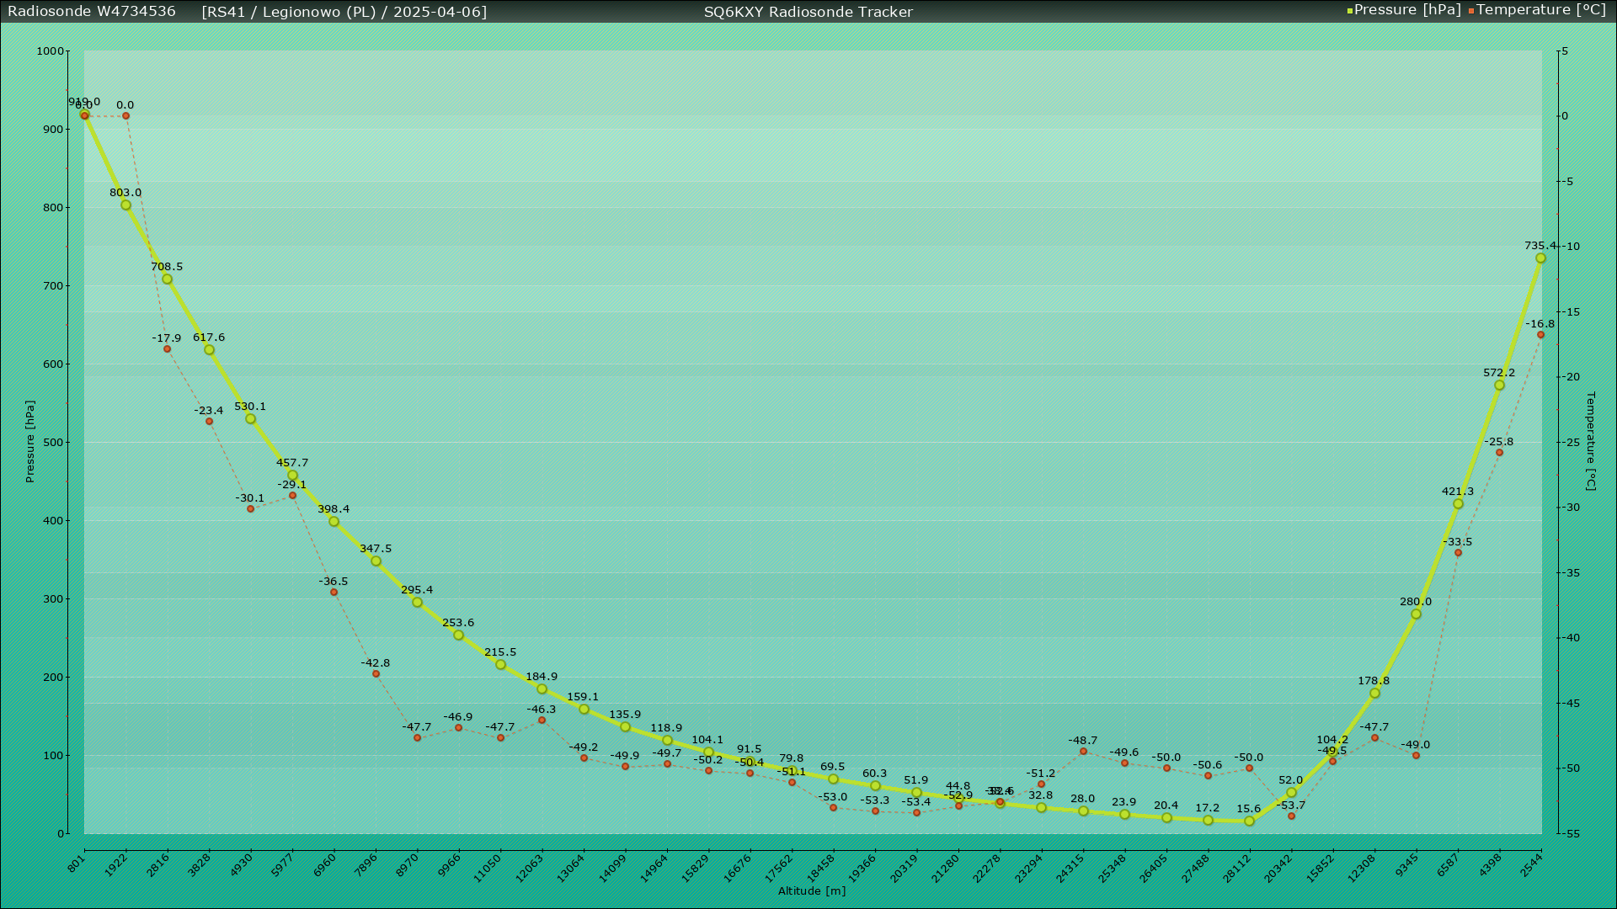Click the yellow Pressure legend color square
Screen dimensions: 1617x909
coord(1350,11)
